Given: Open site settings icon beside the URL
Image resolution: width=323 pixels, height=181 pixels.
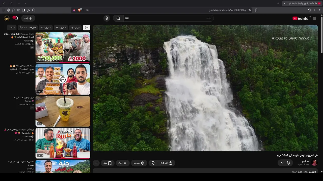Looking at the screenshot, I should 250,10.
